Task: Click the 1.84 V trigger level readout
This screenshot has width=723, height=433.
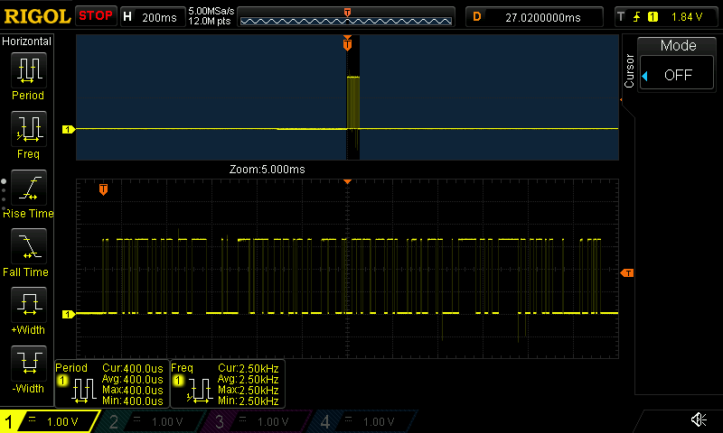Action: click(x=687, y=17)
